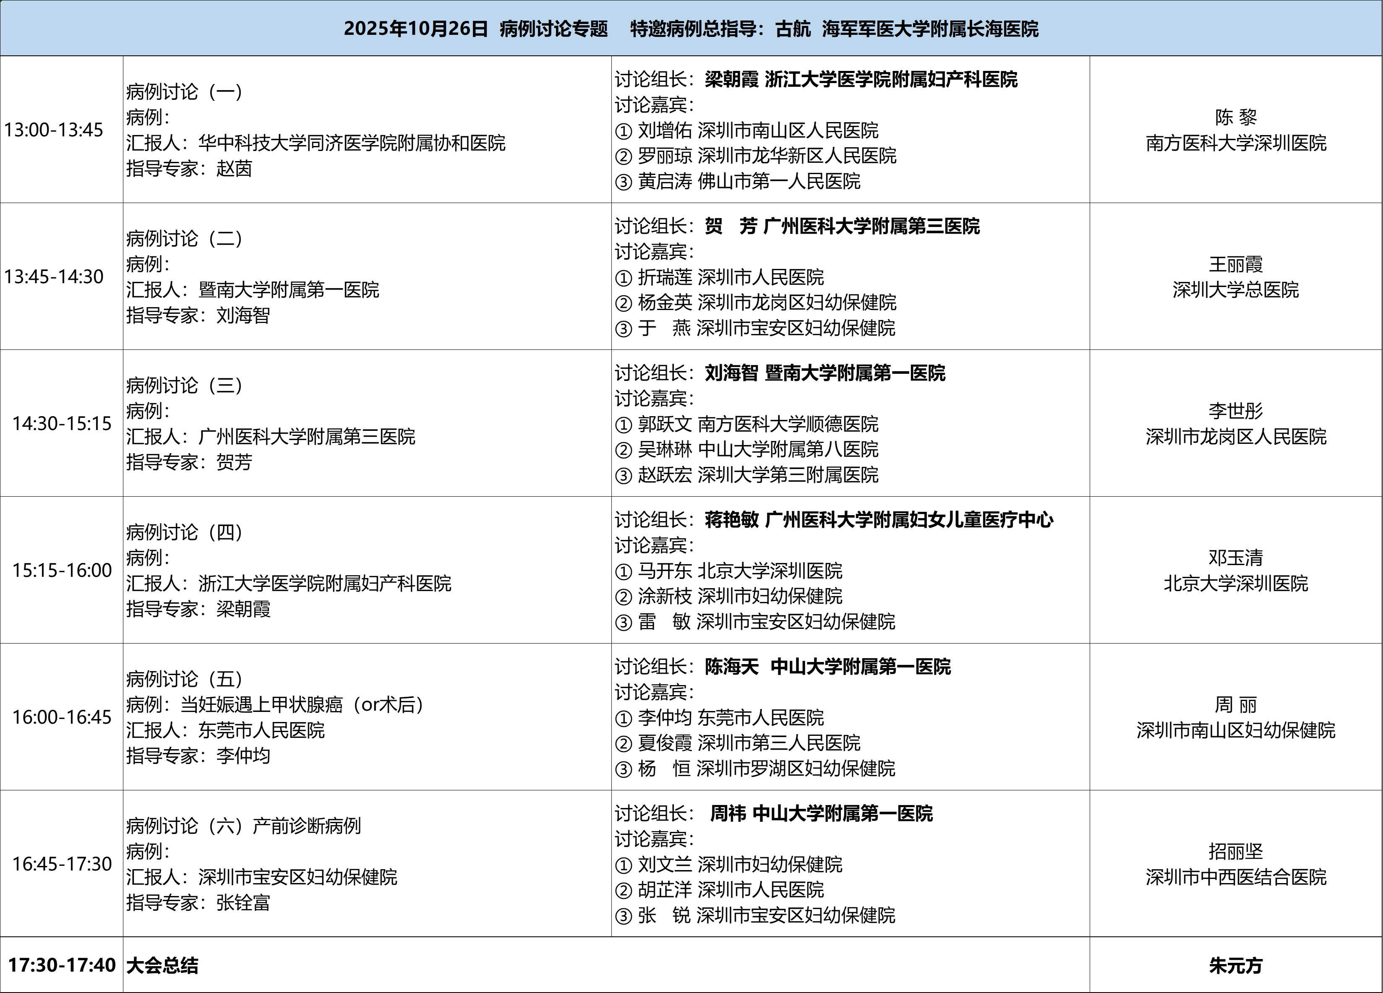Click 病例讨论（六）产前诊断病例 title

point(243,826)
